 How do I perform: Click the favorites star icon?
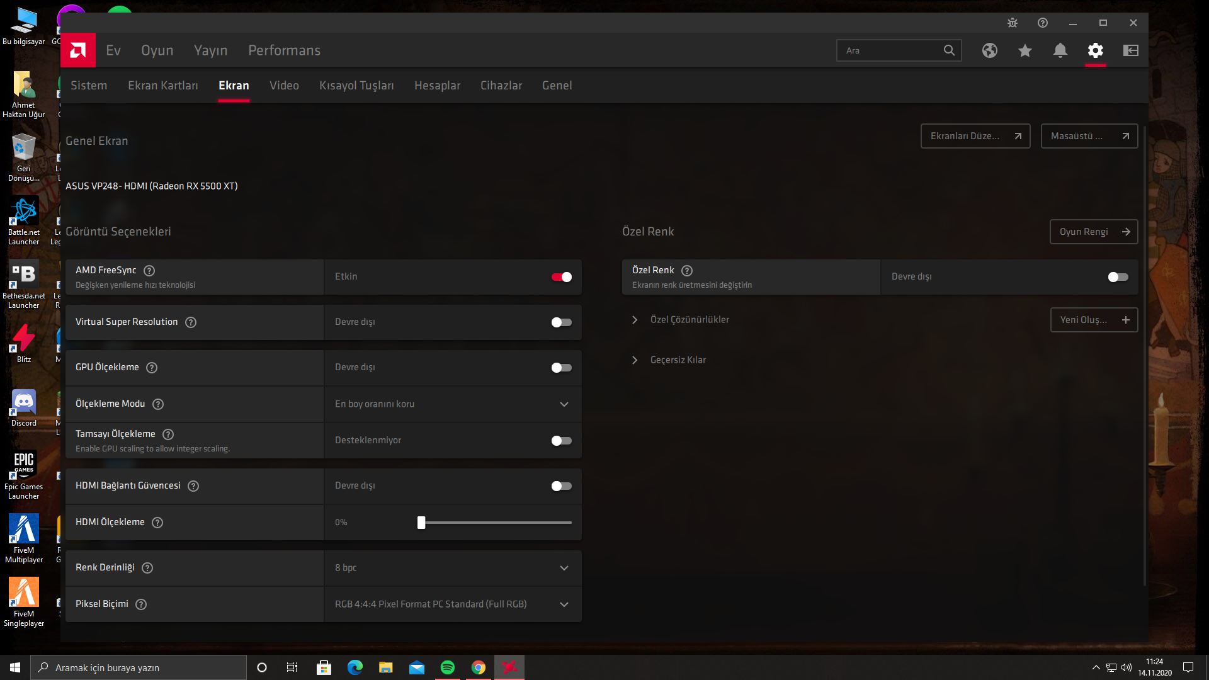[x=1025, y=50]
